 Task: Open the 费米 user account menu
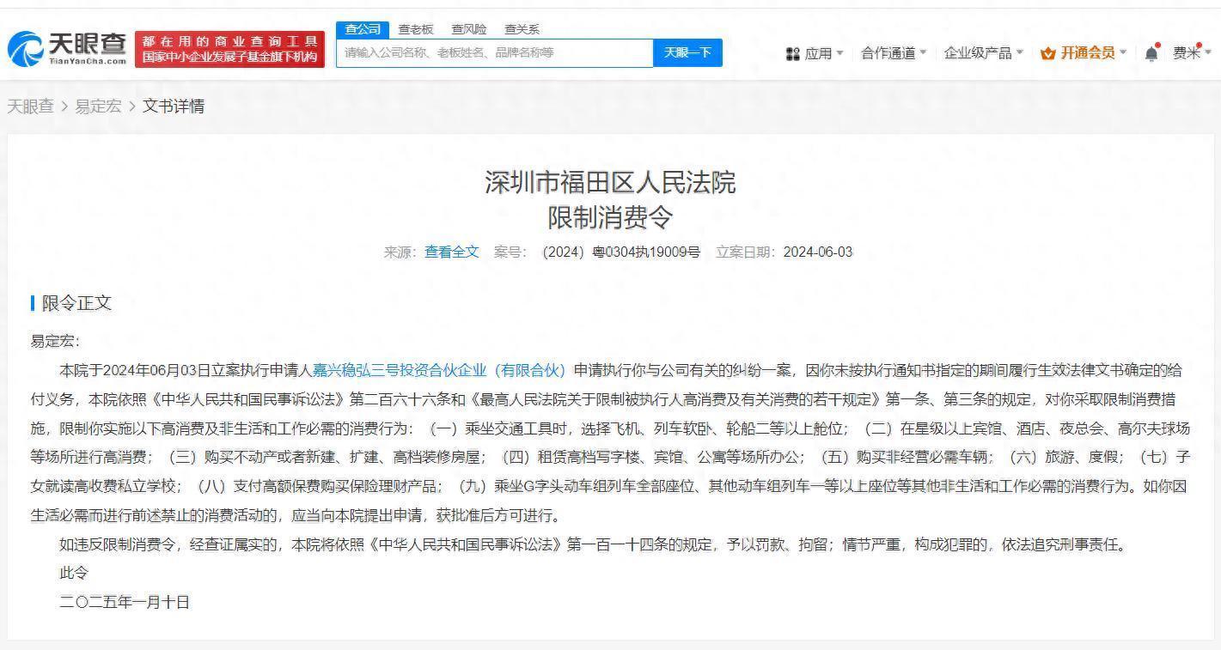click(1191, 53)
